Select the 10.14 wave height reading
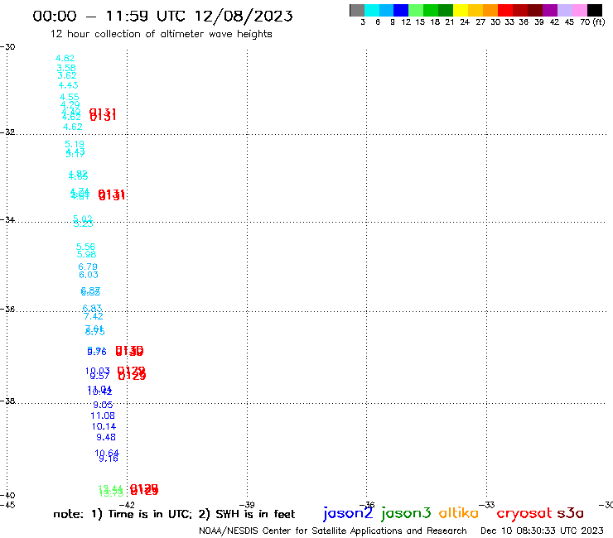Screen dimensions: 613x538 tap(104, 426)
